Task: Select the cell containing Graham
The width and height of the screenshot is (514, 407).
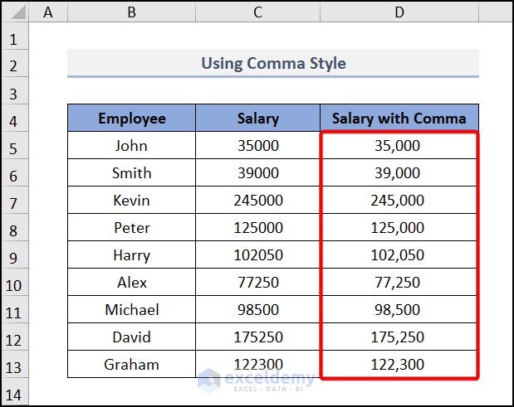Action: pyautogui.click(x=131, y=365)
